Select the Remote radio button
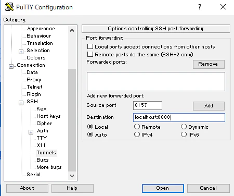 [x=137, y=127]
